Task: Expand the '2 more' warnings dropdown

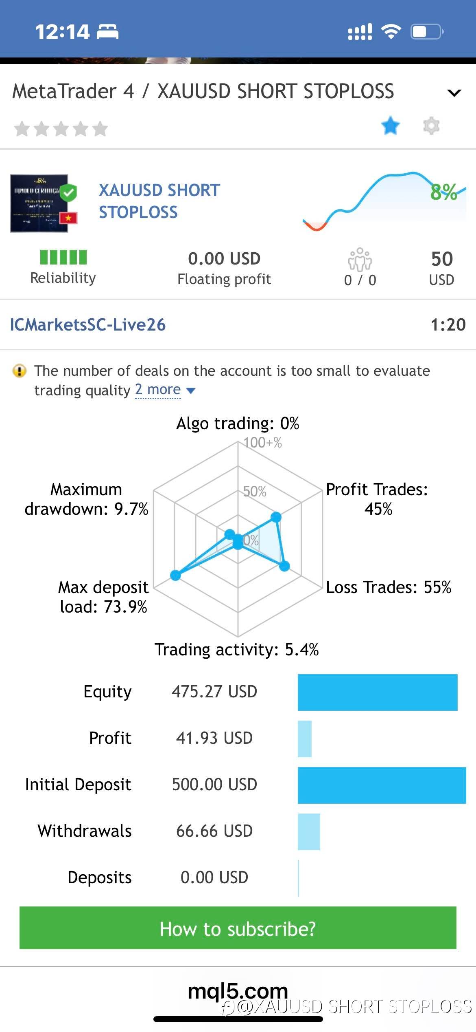Action: tap(165, 390)
